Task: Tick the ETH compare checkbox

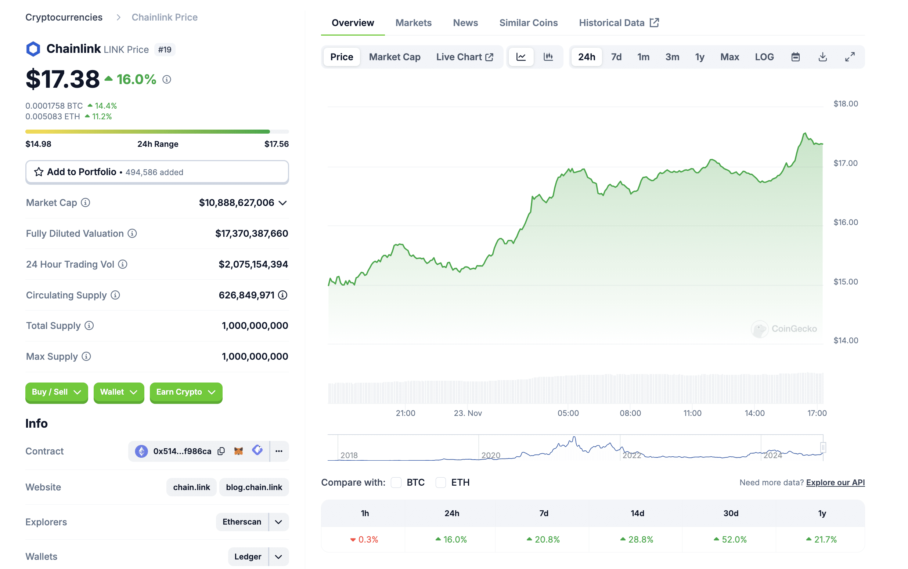Action: [x=440, y=482]
